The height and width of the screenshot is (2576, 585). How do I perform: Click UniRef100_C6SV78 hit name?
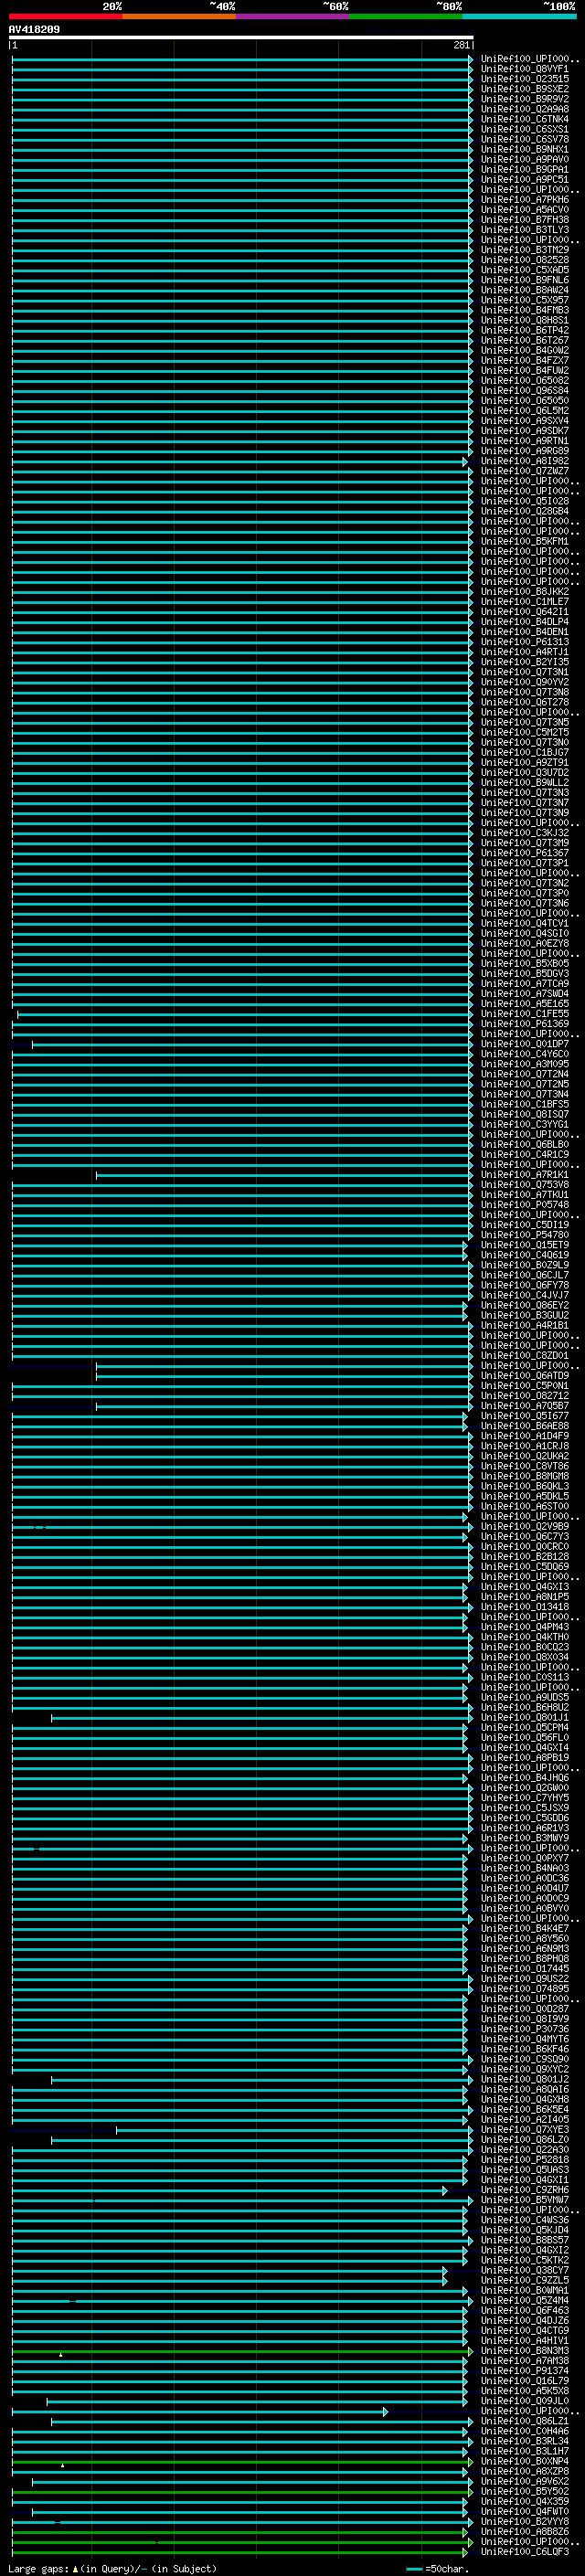[525, 139]
